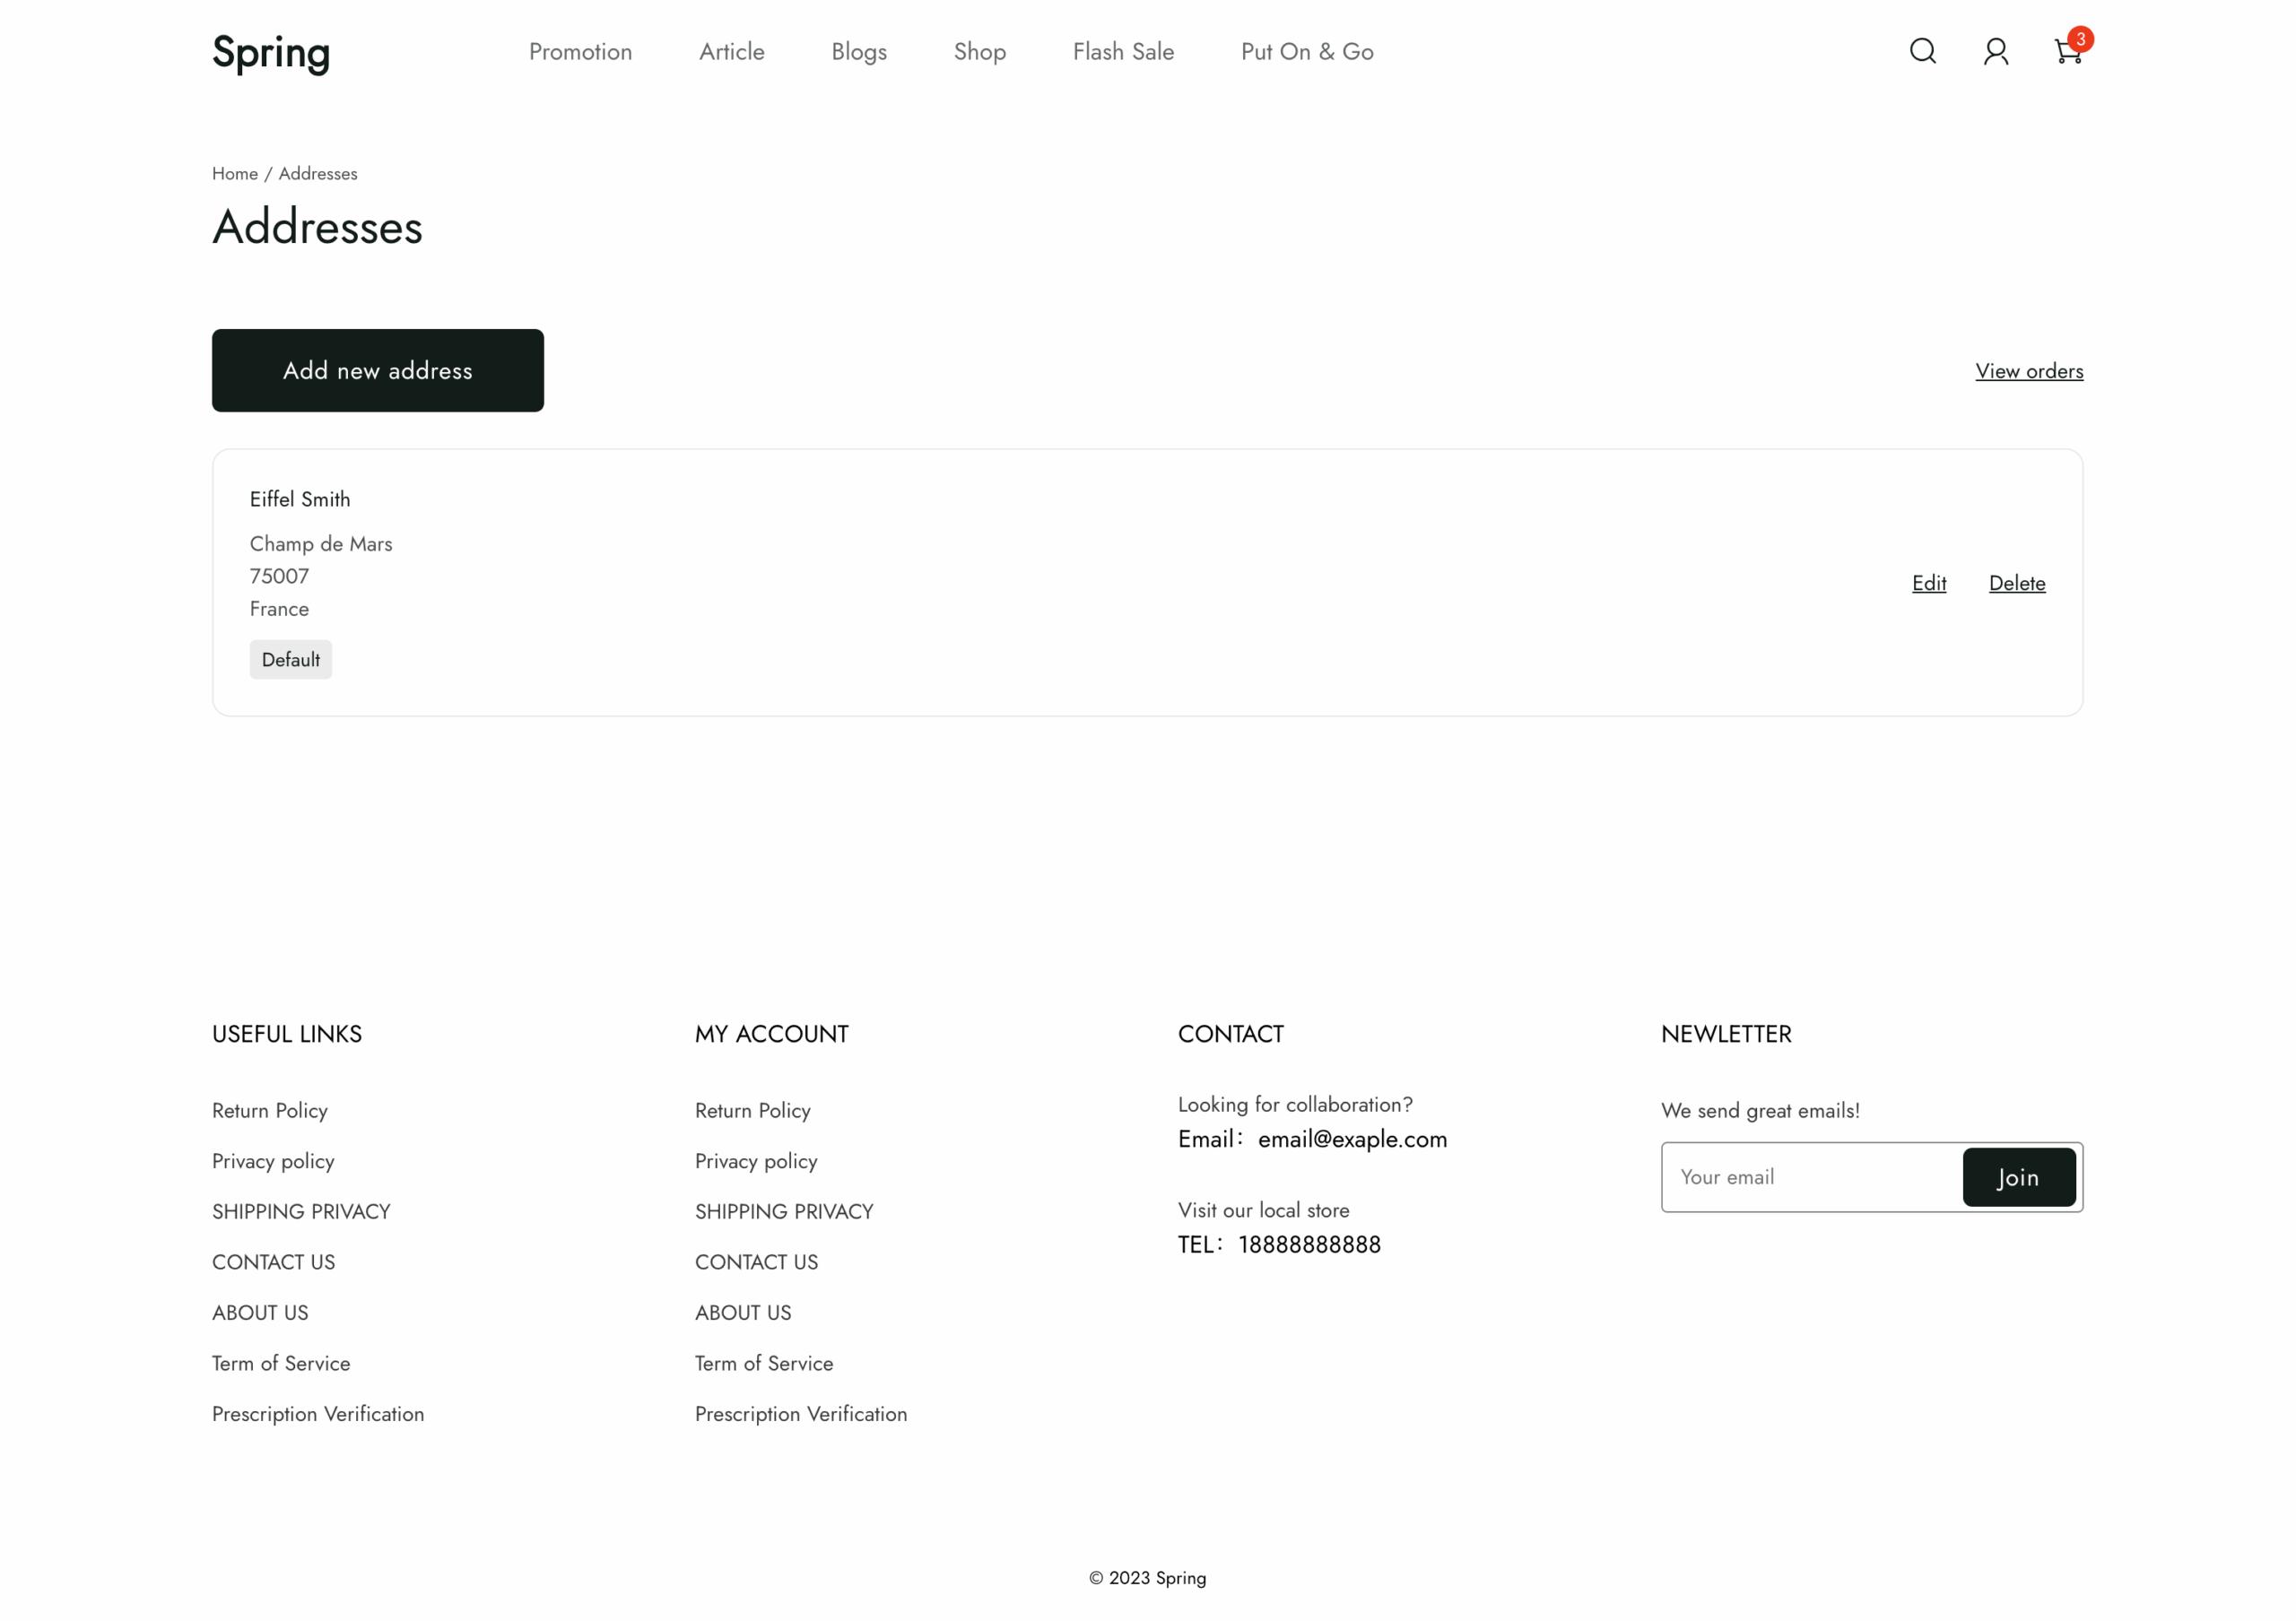Open Prescription Verification under Useful Links
Image resolution: width=2296 pixels, height=1621 pixels.
[x=318, y=1415]
